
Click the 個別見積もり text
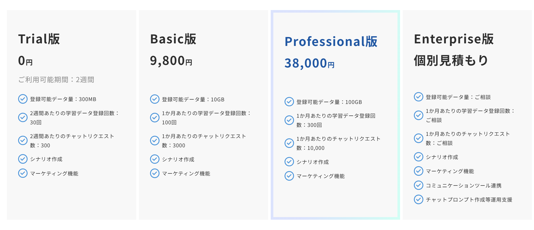click(x=451, y=61)
